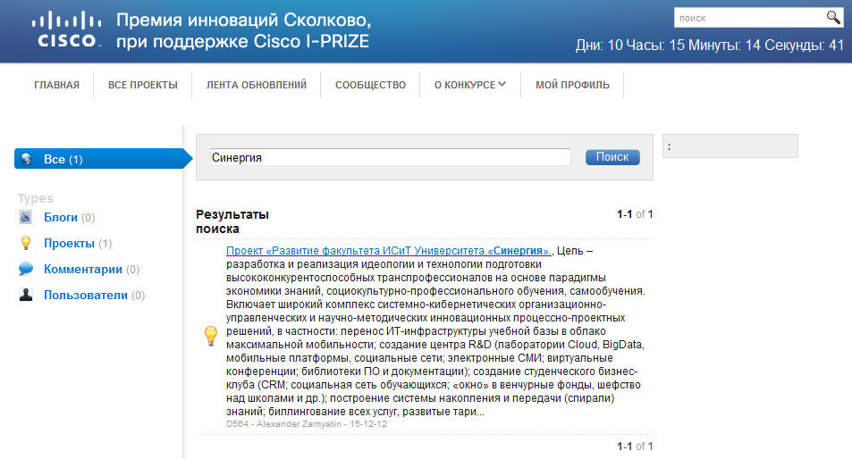Click the result metadata D564 - Alexander Zamyatin
This screenshot has height=459, width=852.
pos(307,424)
